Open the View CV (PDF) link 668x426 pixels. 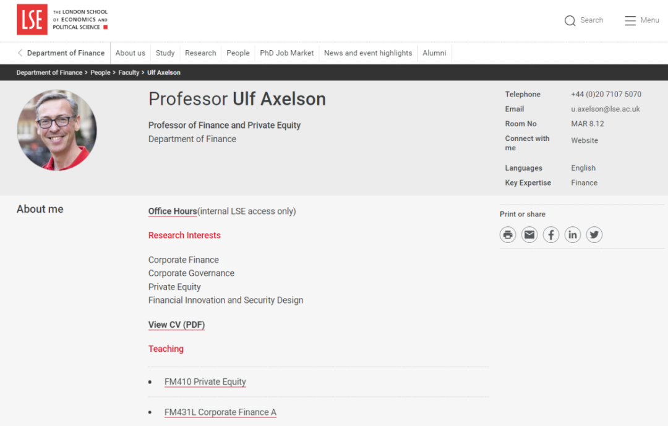[x=176, y=325]
